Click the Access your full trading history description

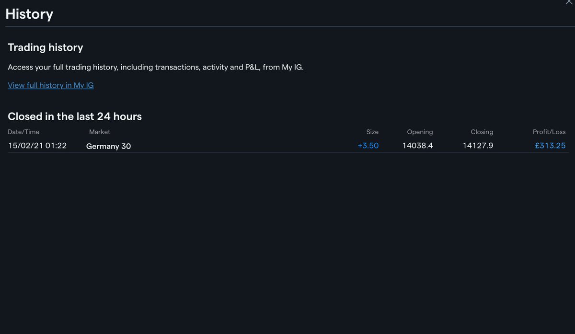coord(156,67)
